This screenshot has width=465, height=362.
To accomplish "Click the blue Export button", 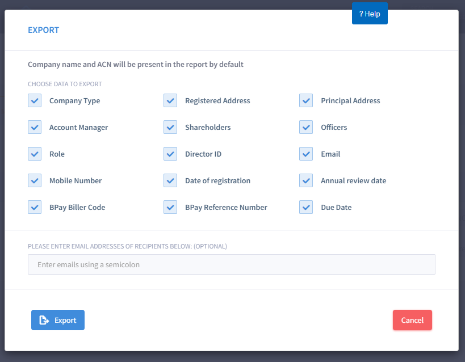I will click(58, 320).
